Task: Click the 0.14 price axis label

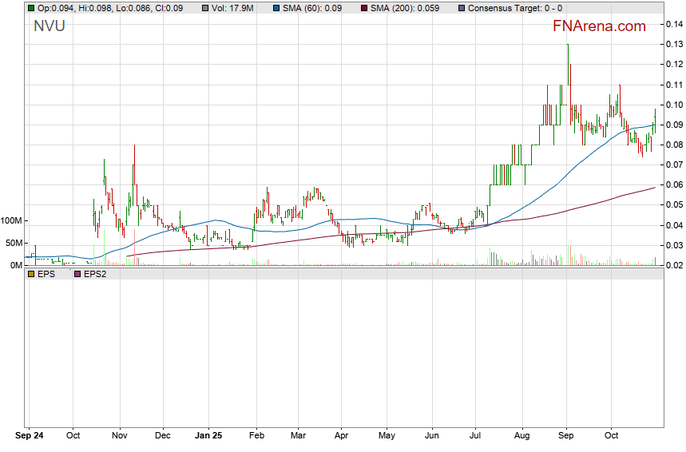Action: (x=673, y=24)
